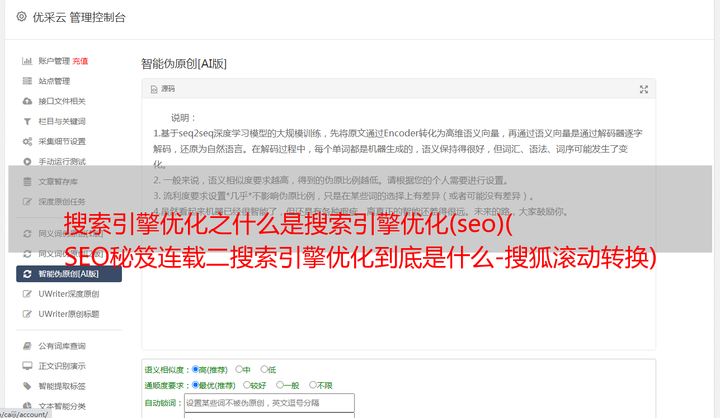Open 接口文件相关 cloud upload icon
Viewport: 720px width, 418px height.
(x=27, y=101)
